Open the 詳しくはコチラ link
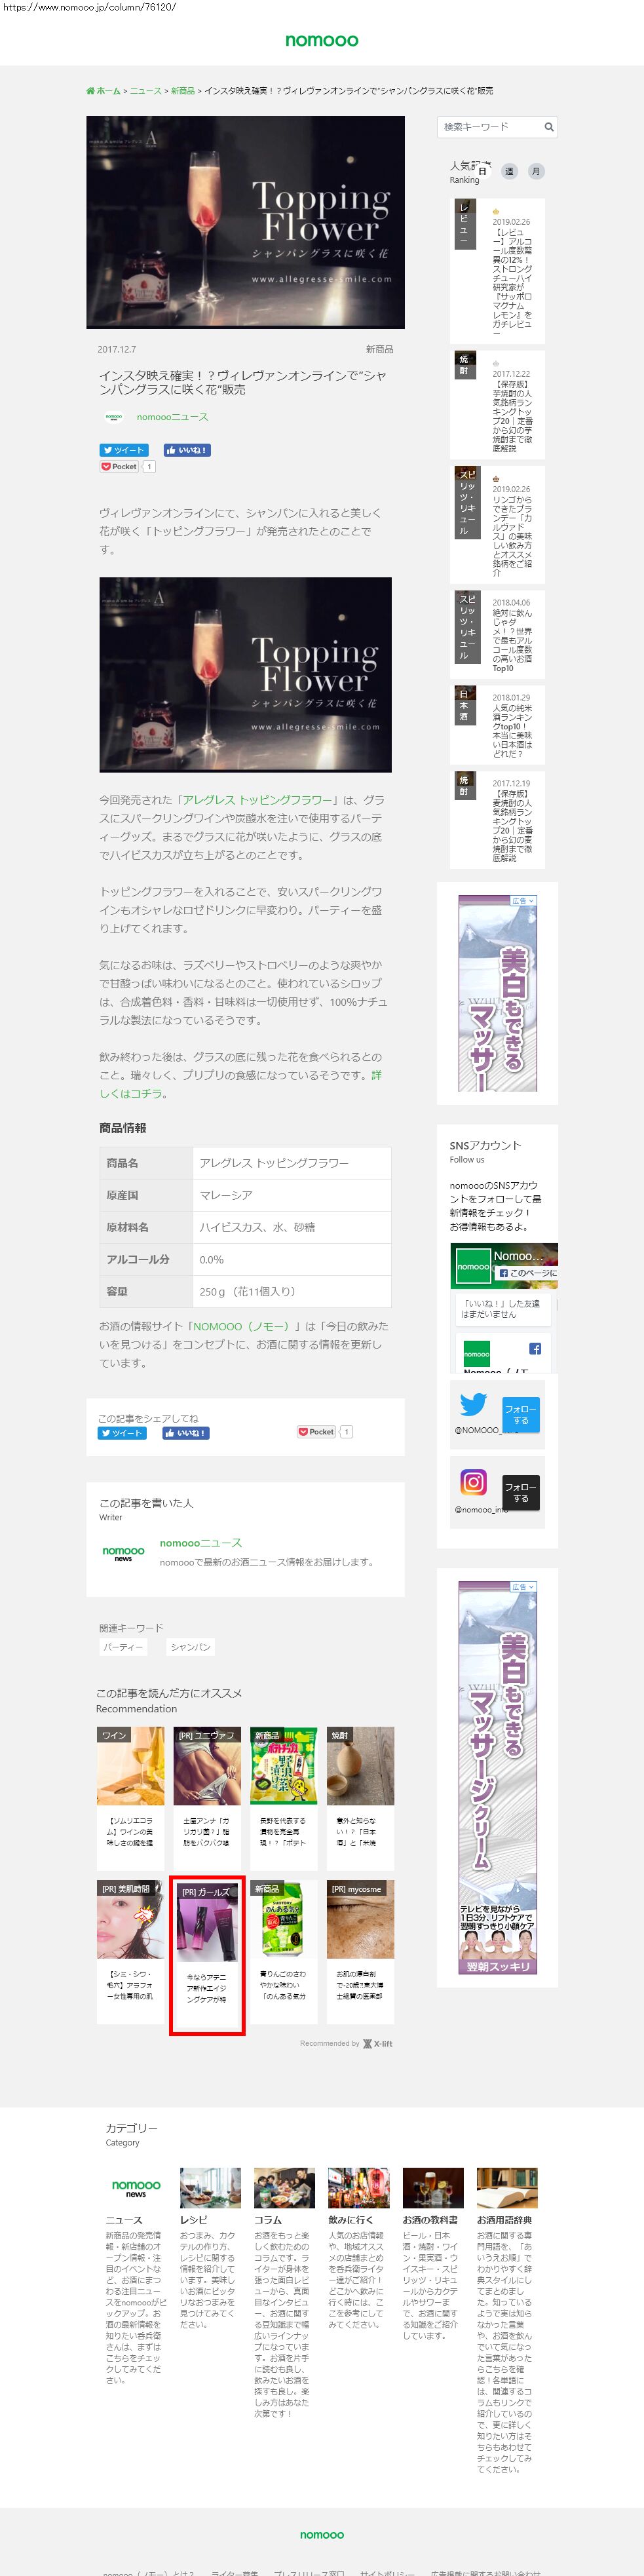 (240, 1084)
